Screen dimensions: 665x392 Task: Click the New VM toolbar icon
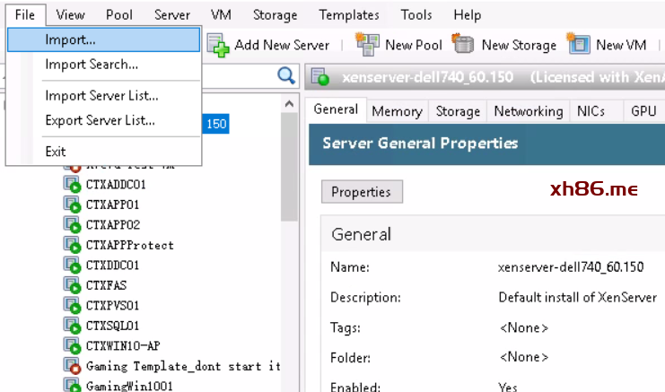click(x=579, y=44)
